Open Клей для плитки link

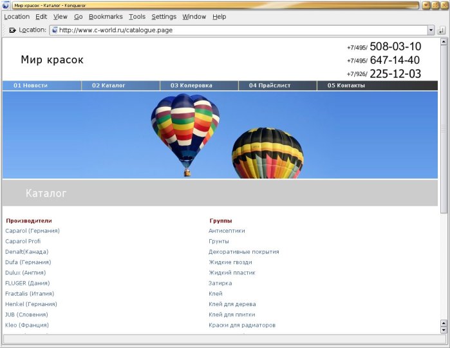[232, 314]
